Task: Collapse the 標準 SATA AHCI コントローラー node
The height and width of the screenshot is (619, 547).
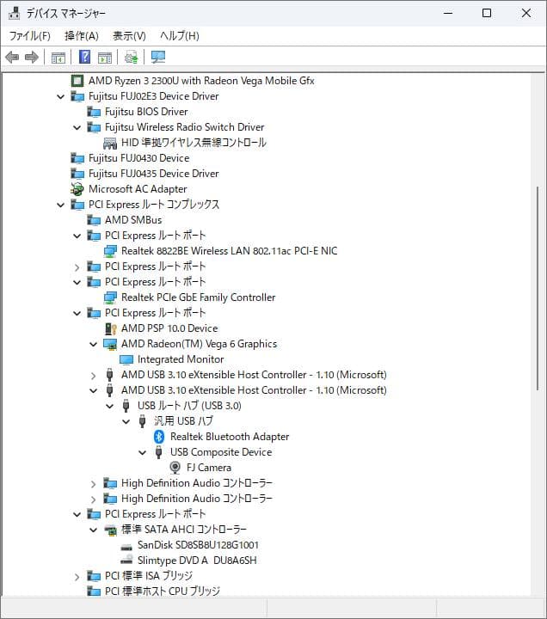Action: pyautogui.click(x=93, y=530)
